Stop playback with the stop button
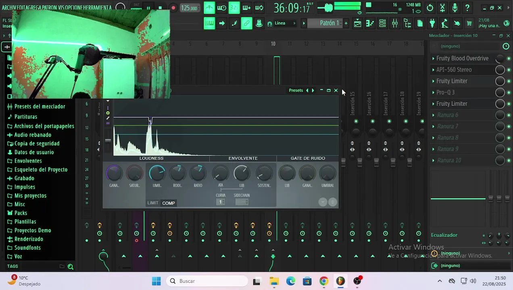The height and width of the screenshot is (290, 513). tap(160, 8)
